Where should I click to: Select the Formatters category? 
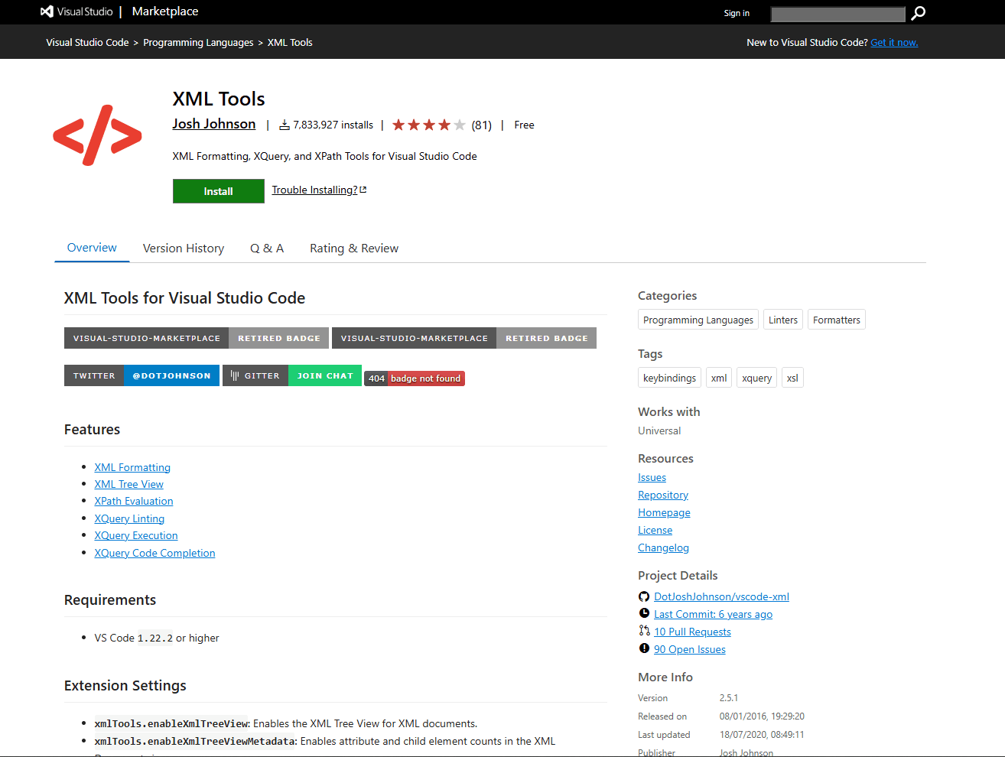[x=837, y=320]
